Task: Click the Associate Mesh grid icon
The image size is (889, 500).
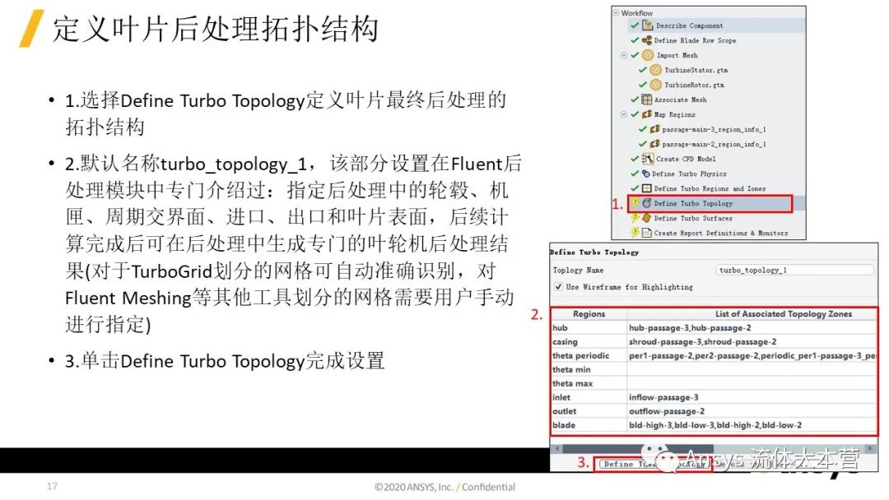Action: point(646,99)
